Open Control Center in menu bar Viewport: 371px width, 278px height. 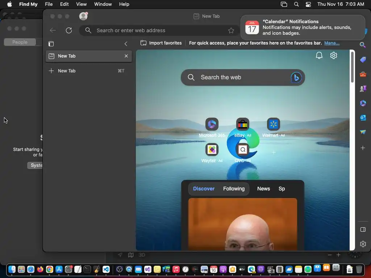(x=308, y=4)
